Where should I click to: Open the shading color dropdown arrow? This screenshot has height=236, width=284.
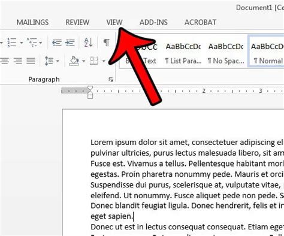coord(84,61)
